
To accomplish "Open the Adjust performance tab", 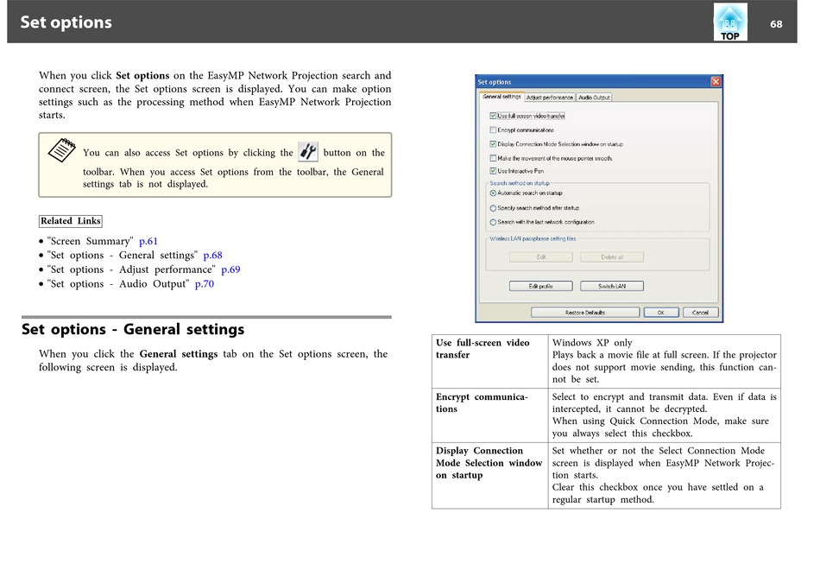I will point(550,98).
